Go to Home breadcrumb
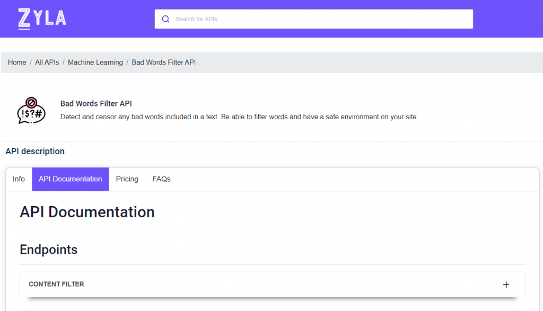 coord(17,63)
